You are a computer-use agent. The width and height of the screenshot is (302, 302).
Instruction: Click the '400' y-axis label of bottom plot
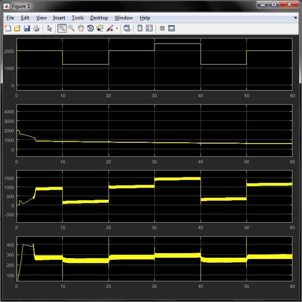click(10, 245)
